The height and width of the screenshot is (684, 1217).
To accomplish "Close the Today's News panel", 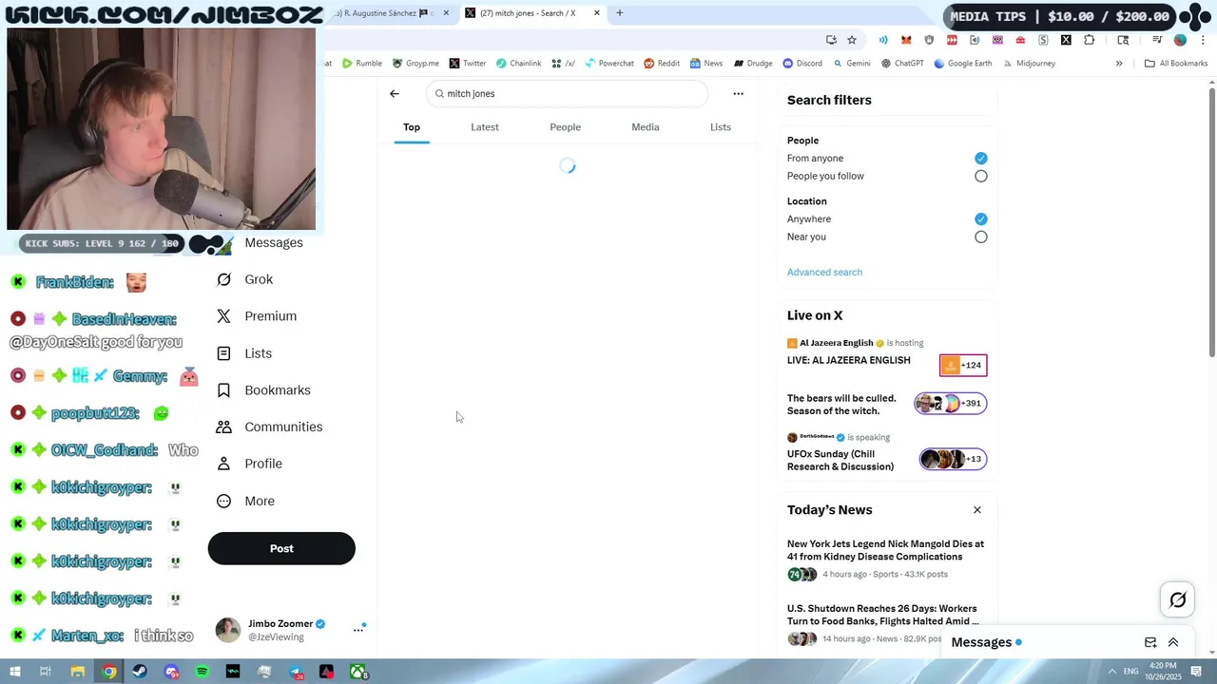I will tap(976, 510).
